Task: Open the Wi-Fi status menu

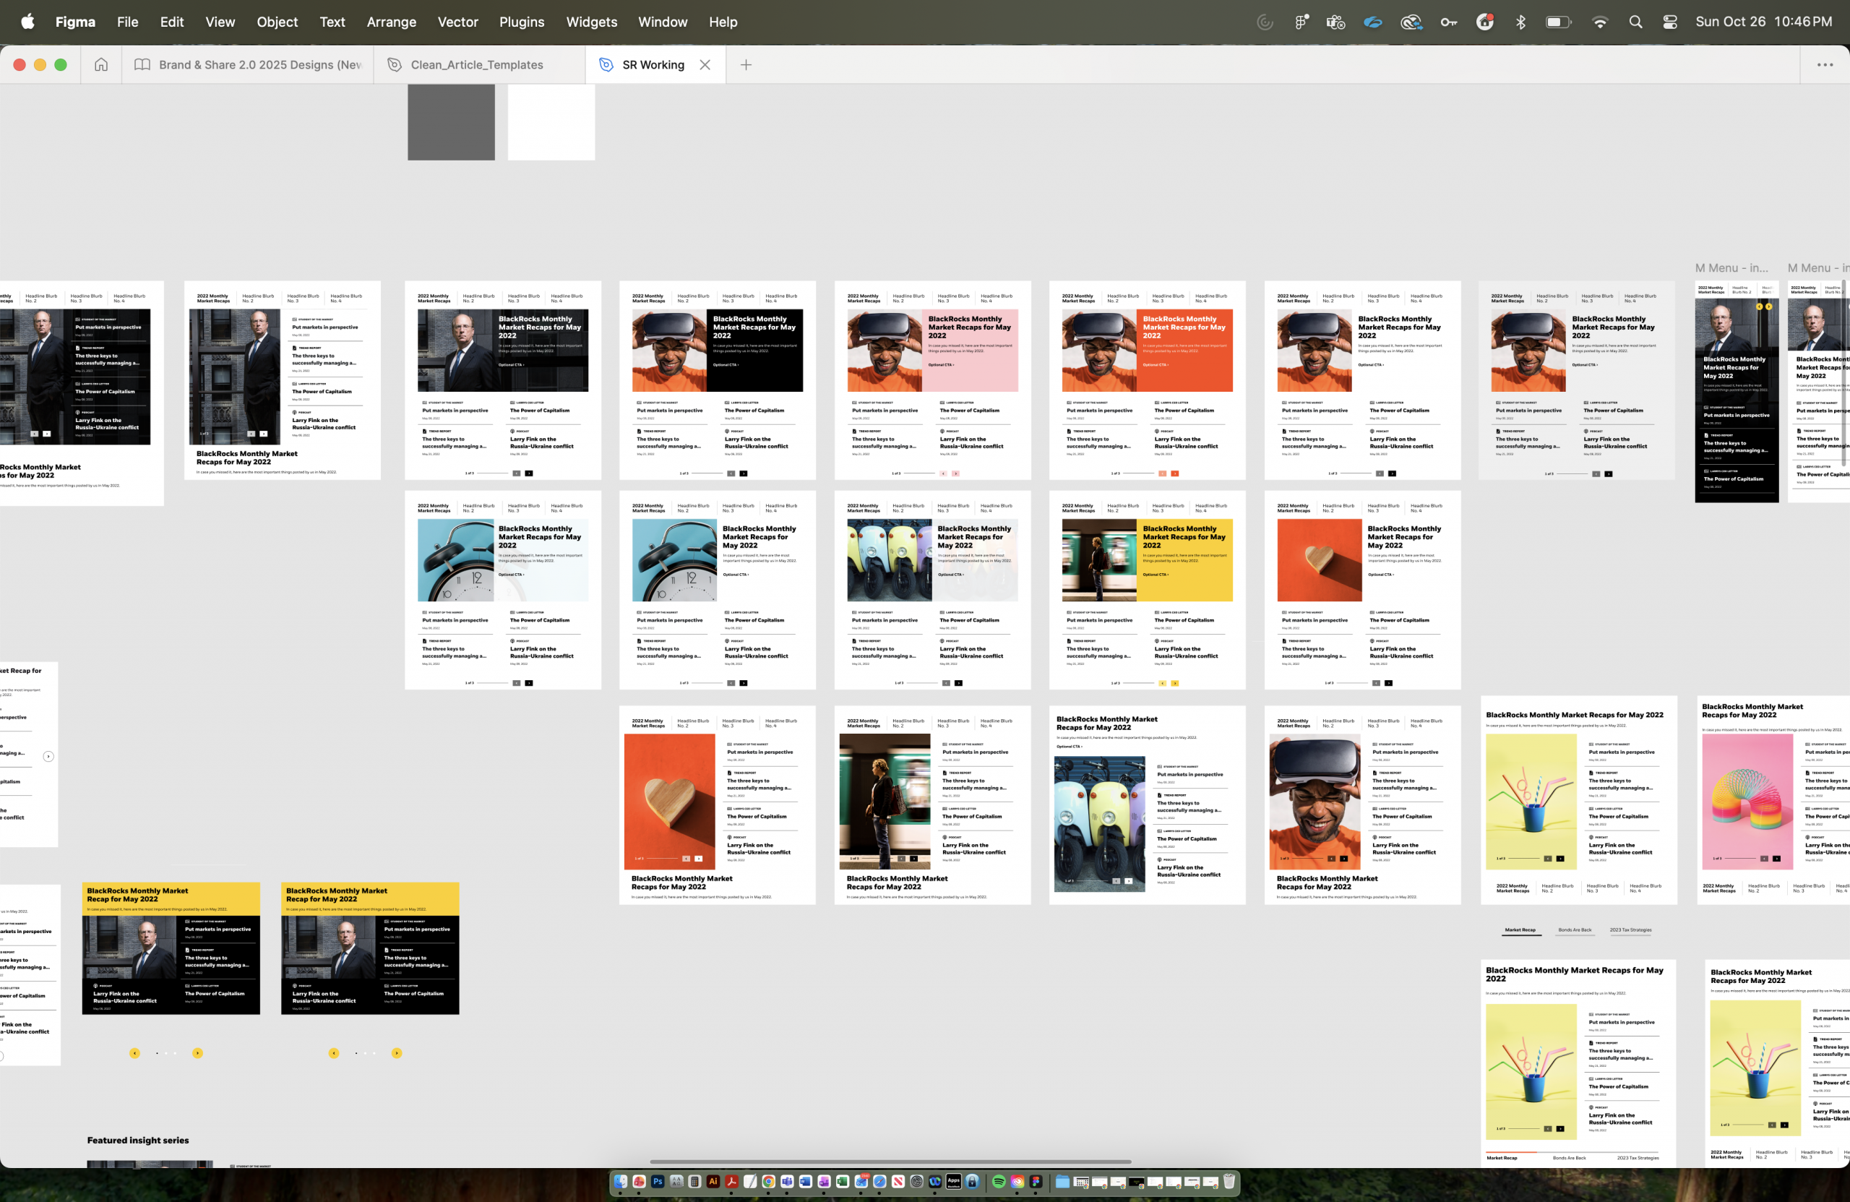Action: [1600, 22]
